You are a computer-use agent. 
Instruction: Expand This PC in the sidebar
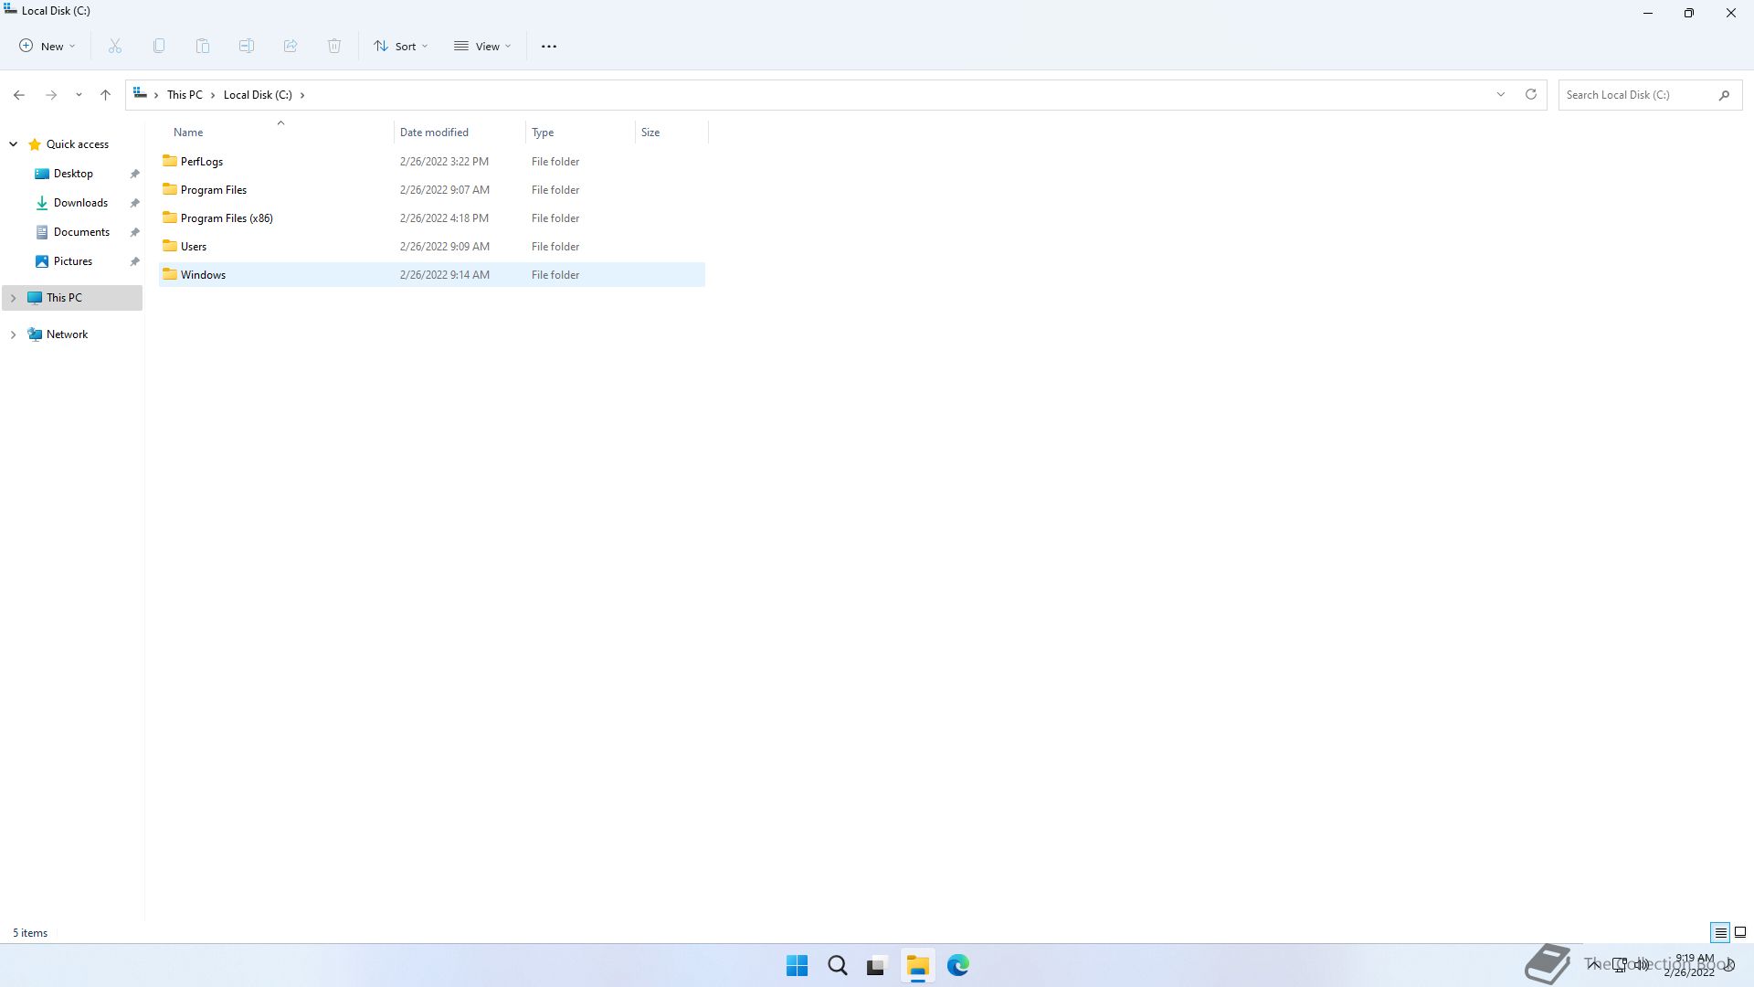tap(13, 297)
